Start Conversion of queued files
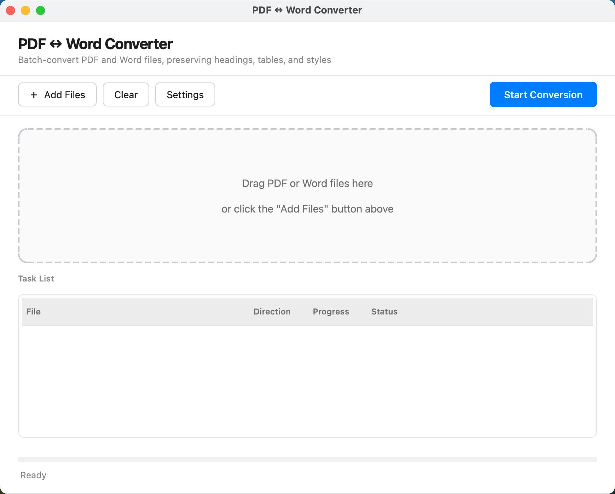Image resolution: width=615 pixels, height=494 pixels. 543,94
